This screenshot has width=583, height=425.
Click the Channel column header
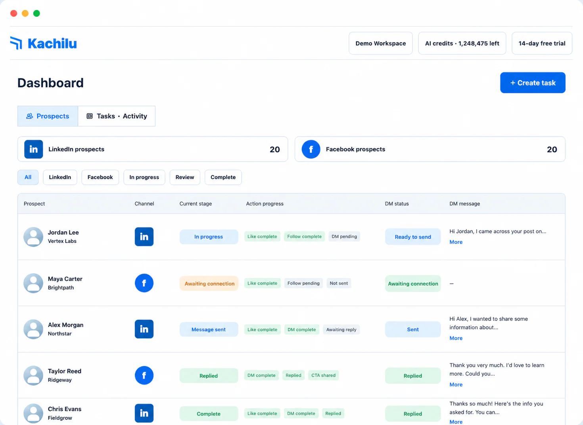point(144,204)
